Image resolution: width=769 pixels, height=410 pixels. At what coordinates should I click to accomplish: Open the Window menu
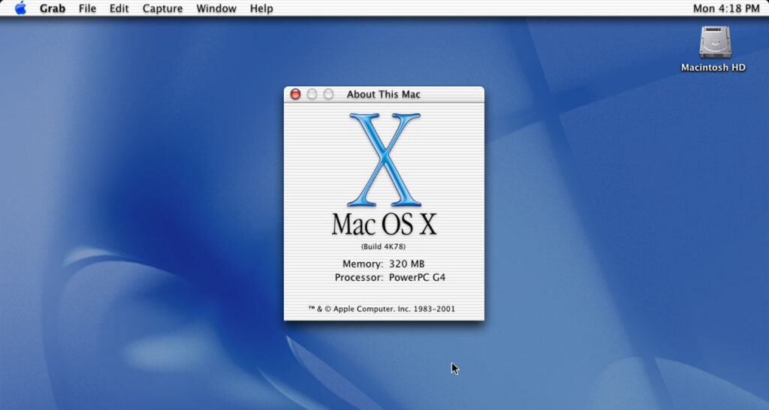[x=216, y=8]
